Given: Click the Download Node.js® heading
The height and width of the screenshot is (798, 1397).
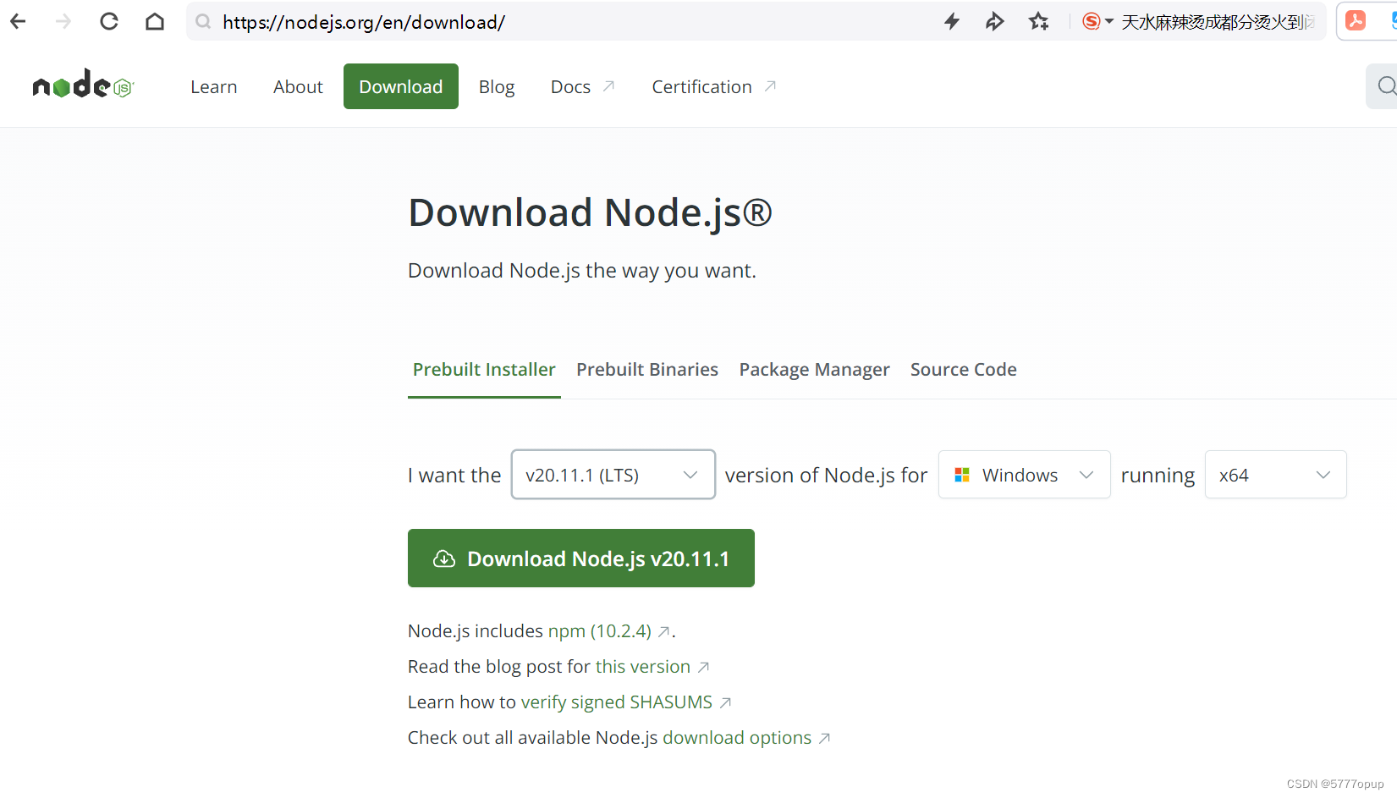Looking at the screenshot, I should tap(591, 212).
